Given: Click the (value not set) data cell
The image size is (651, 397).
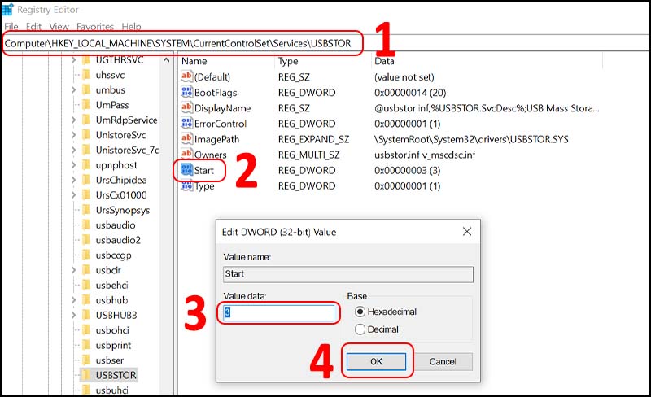Looking at the screenshot, I should [x=404, y=76].
